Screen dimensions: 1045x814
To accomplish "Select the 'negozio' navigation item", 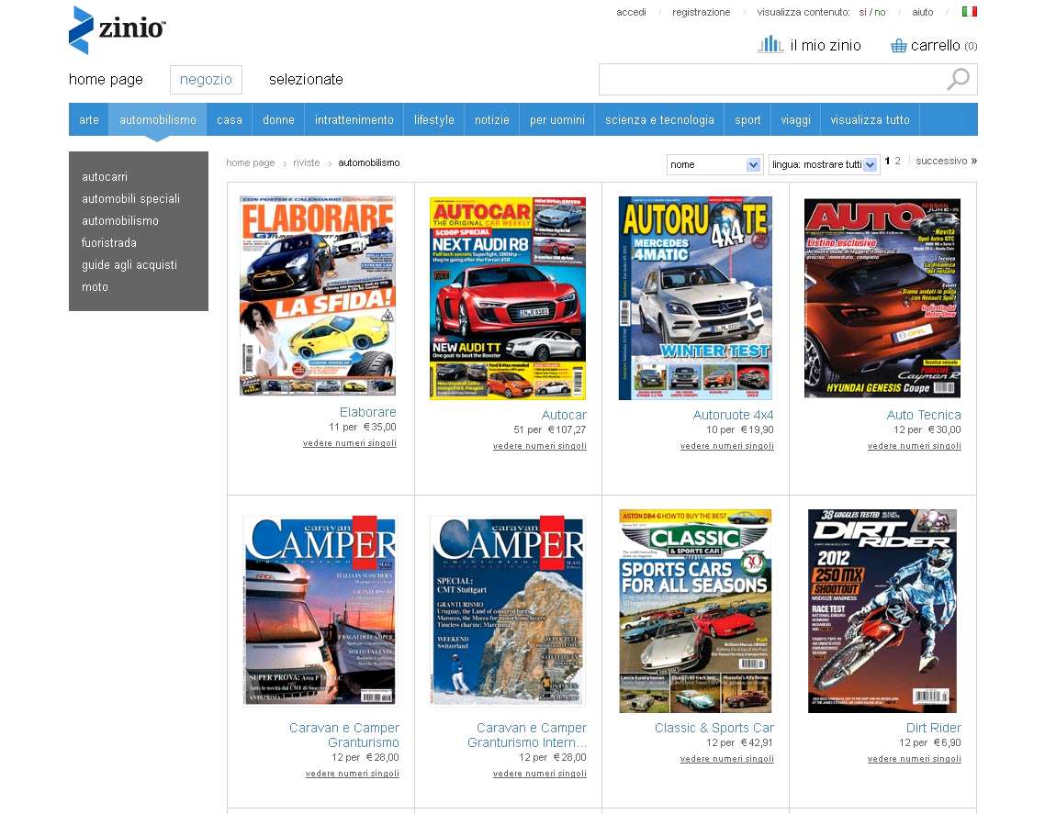I will (x=206, y=80).
